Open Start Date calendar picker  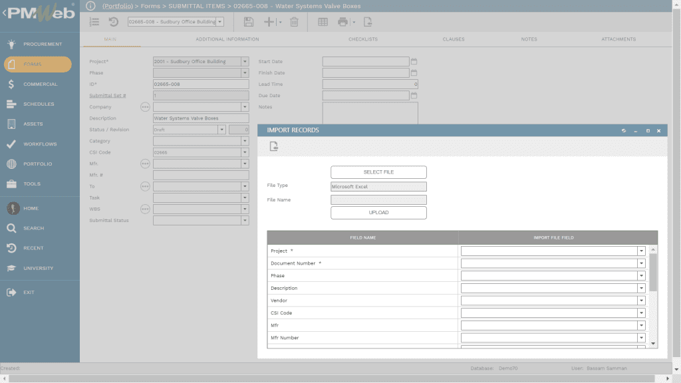click(x=414, y=61)
